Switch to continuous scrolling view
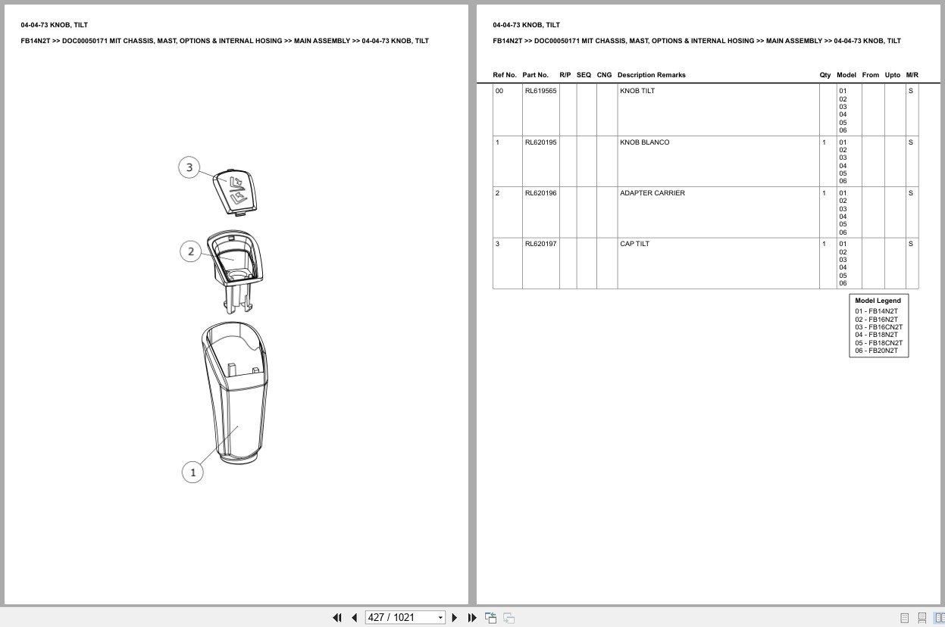Screen dimensions: 945x627 click(x=922, y=618)
